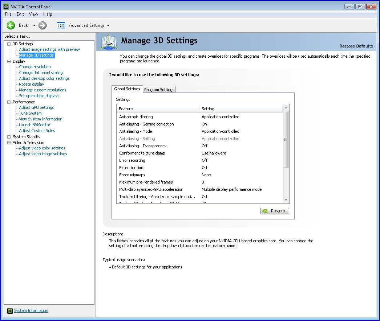Select Texture filtering - Anisotropic sample row
The width and height of the screenshot is (380, 321).
pos(200,197)
